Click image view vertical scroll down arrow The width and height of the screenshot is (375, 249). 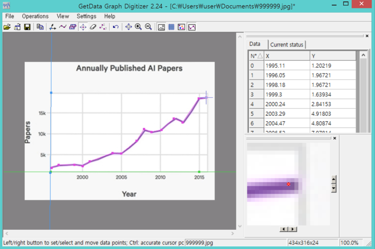point(240,226)
